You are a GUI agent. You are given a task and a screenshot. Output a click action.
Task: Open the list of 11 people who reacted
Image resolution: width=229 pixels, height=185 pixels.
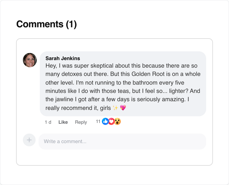tap(98, 121)
